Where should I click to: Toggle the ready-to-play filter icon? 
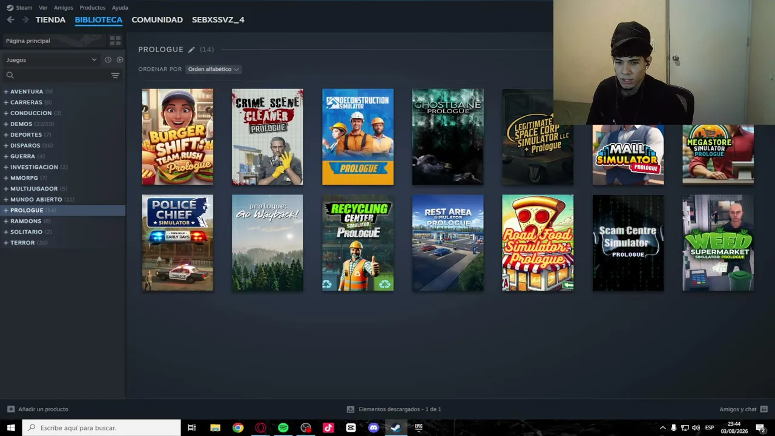(120, 60)
